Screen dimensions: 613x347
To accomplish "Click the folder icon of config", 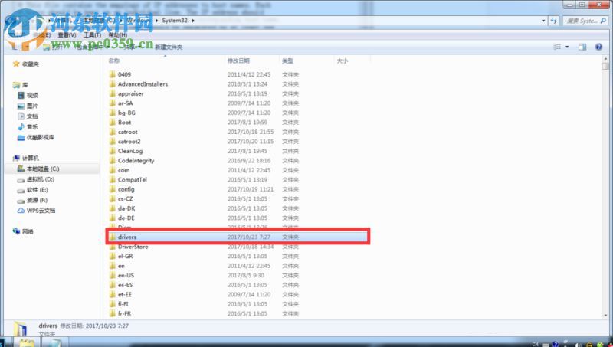I will 113,189.
